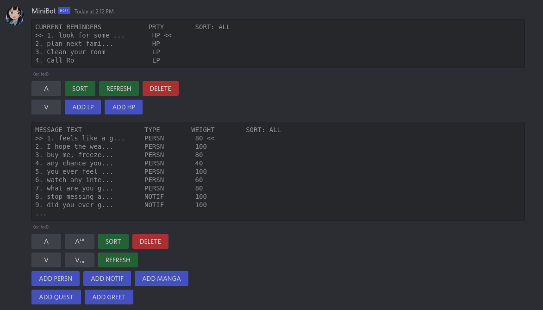Refresh the reminders list

point(119,89)
